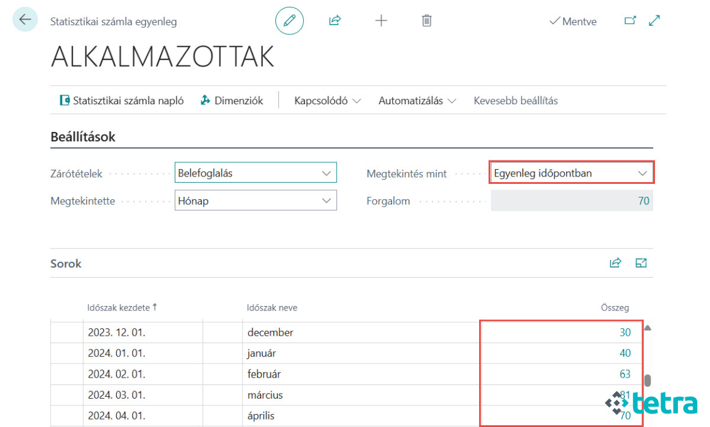The image size is (710, 427).
Task: Expand the page to full screen
Action: [x=654, y=20]
